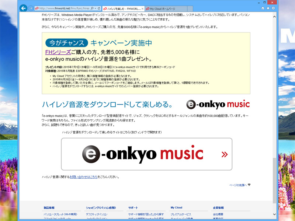Open Favorites with the star icon
295x221 pixels.
(268, 8)
